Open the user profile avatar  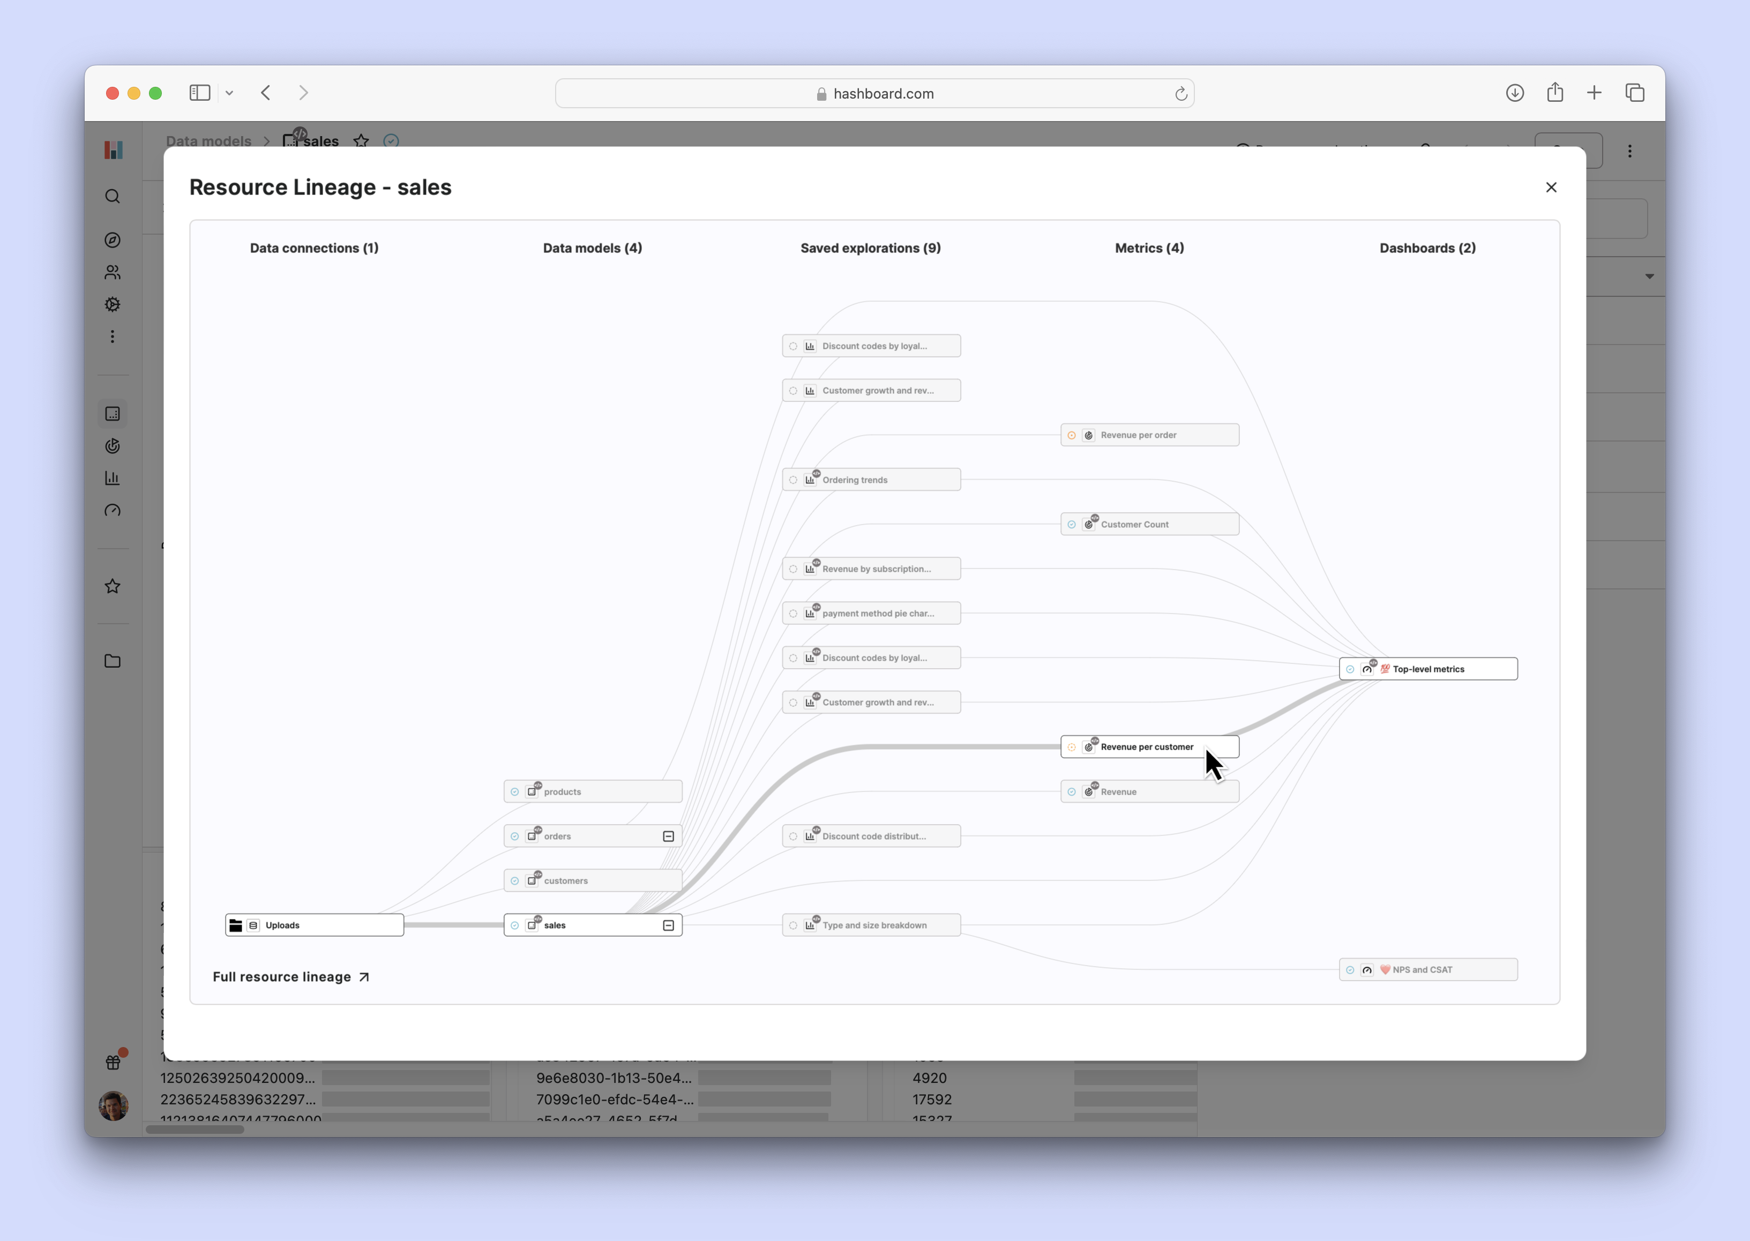113,1106
